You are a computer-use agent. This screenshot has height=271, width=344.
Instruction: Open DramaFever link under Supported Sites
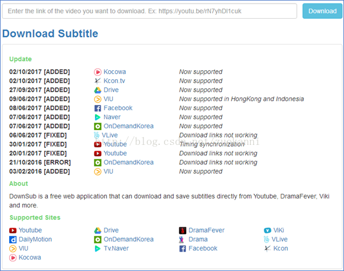point(207,230)
